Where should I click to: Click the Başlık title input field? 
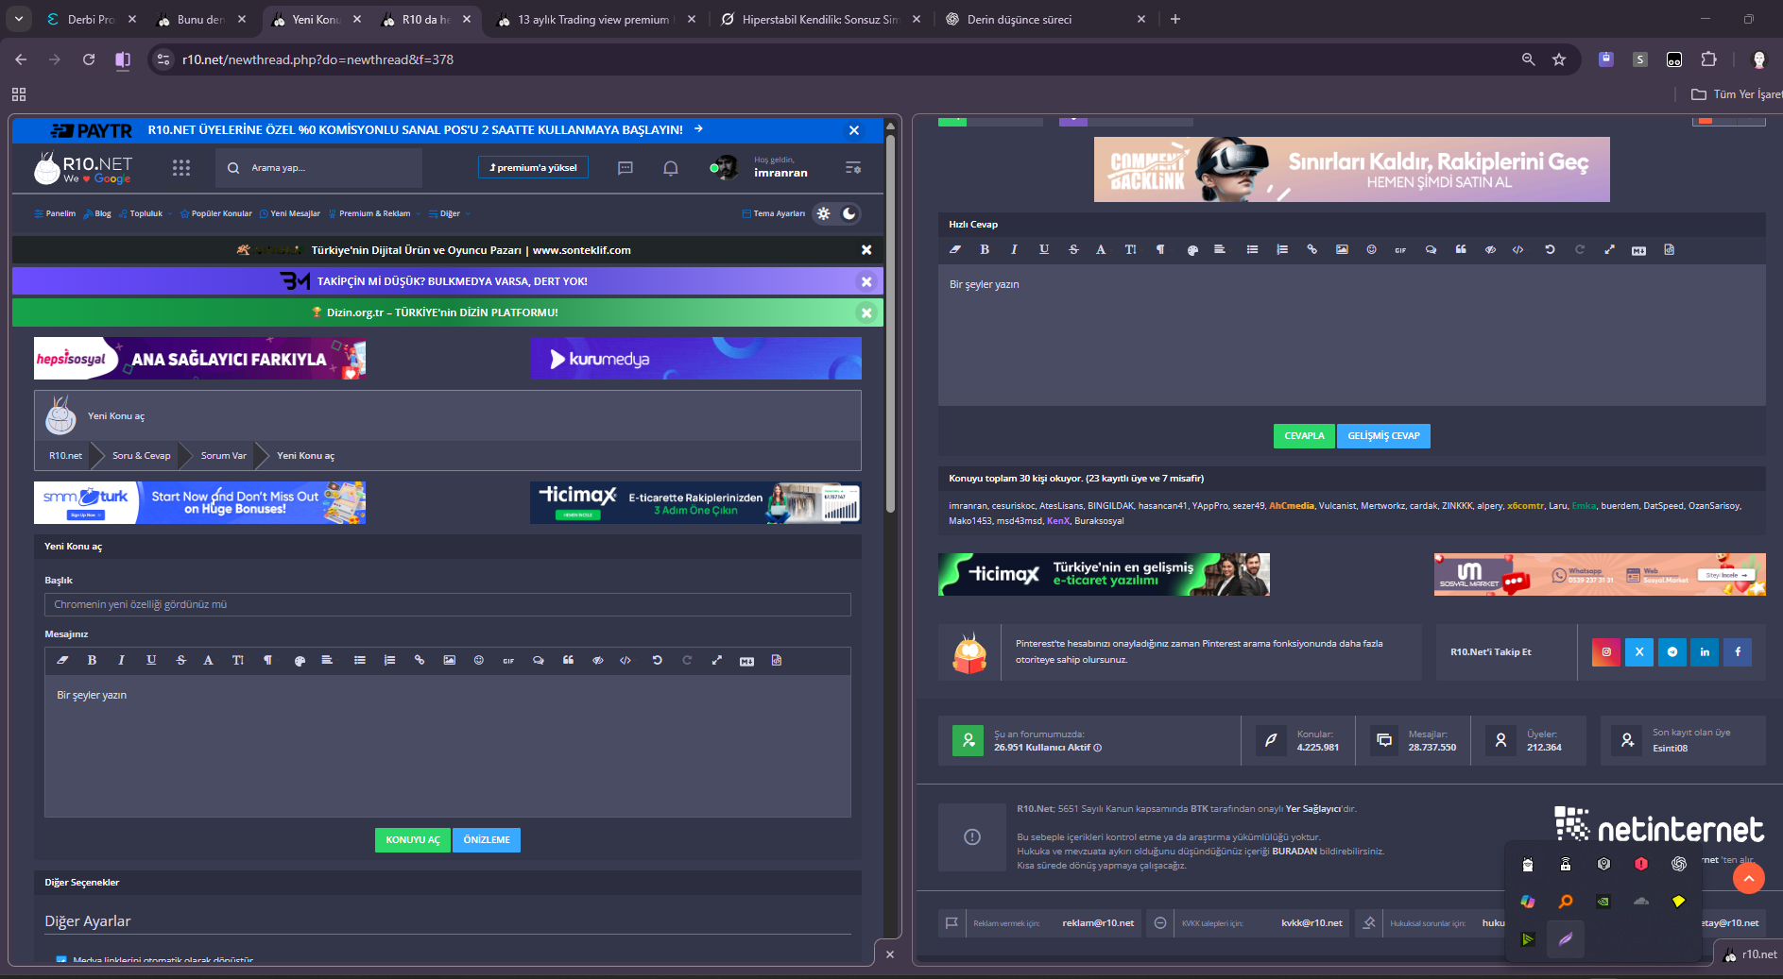pos(448,604)
